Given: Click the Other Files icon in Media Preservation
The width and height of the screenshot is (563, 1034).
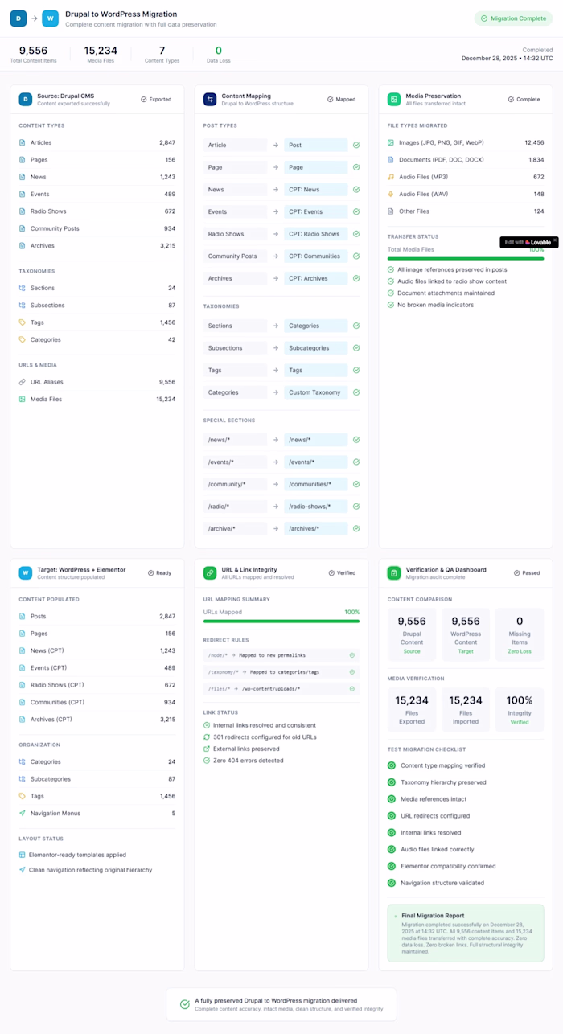Looking at the screenshot, I should 391,211.
